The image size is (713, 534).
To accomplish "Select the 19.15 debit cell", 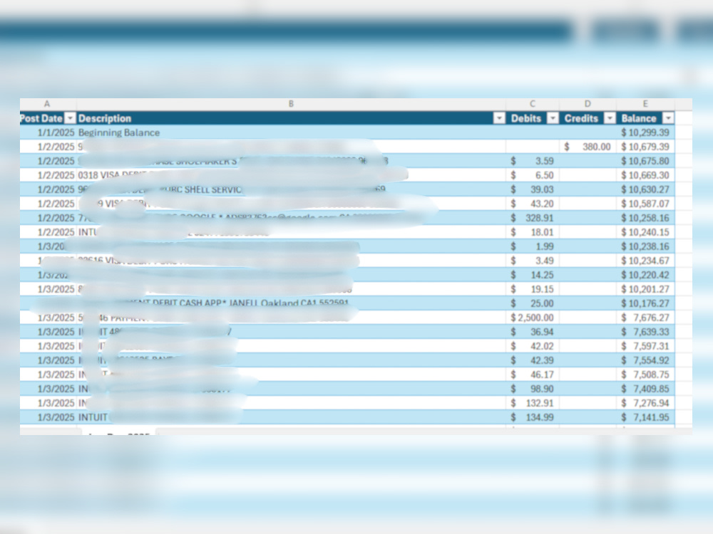I will point(533,289).
